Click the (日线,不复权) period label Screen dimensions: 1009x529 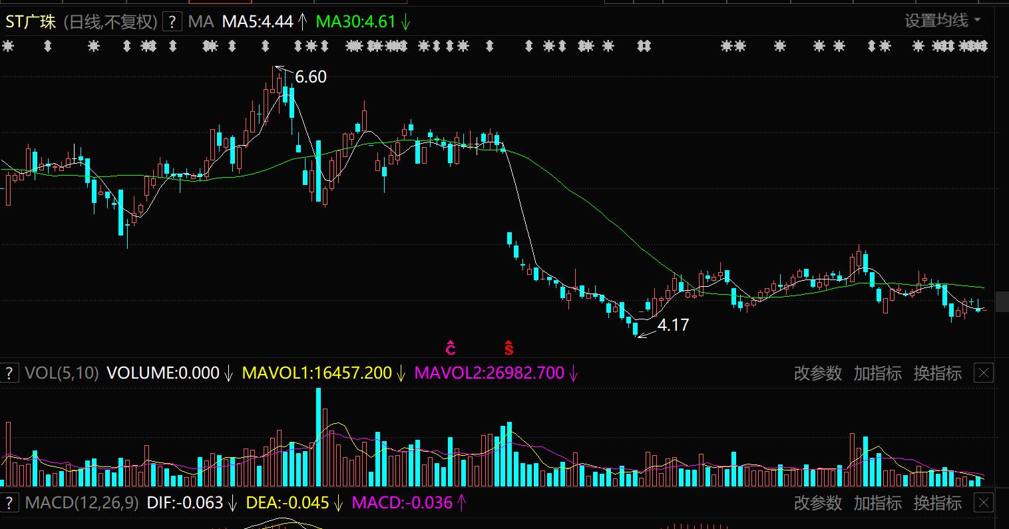[x=110, y=22]
